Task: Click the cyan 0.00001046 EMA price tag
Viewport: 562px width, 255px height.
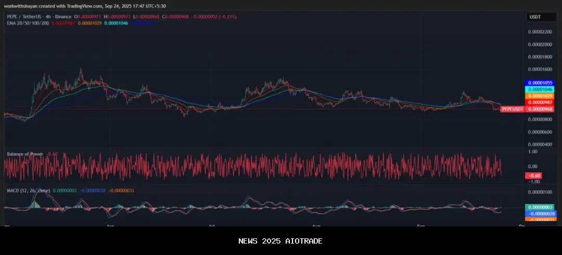Action: (x=539, y=90)
